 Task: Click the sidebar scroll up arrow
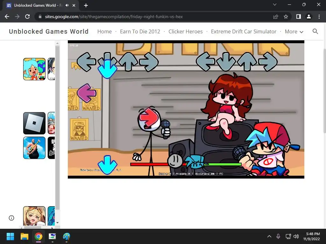(x=57, y=43)
